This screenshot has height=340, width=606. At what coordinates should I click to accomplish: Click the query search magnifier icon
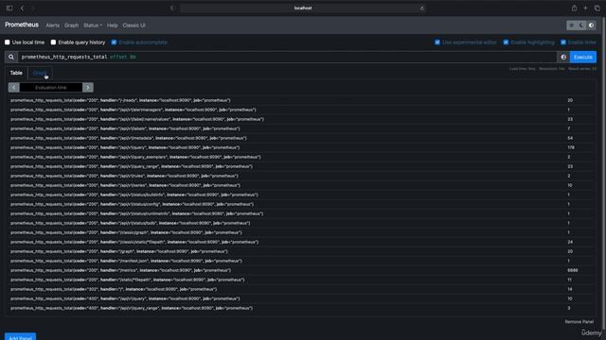(11, 57)
